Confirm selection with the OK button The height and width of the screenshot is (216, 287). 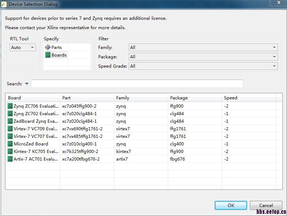pyautogui.click(x=231, y=205)
